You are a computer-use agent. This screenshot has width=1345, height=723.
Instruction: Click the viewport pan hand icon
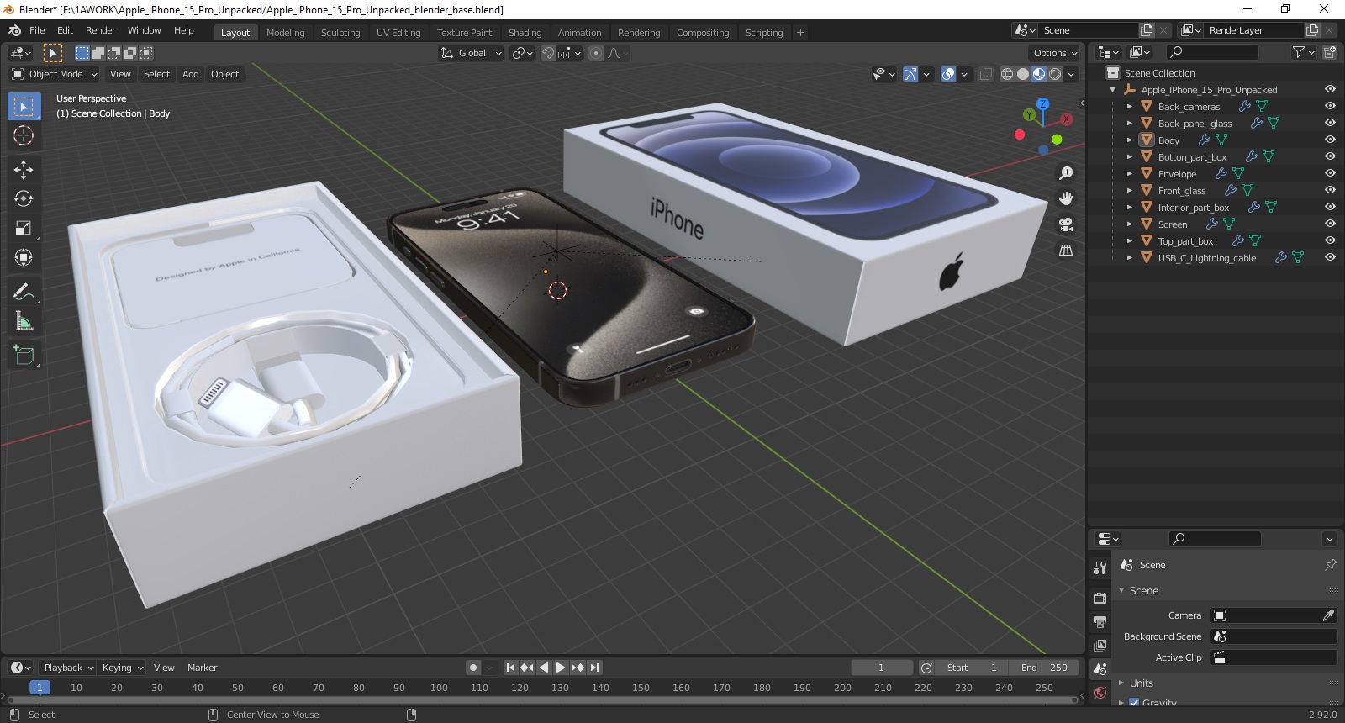pyautogui.click(x=1066, y=198)
